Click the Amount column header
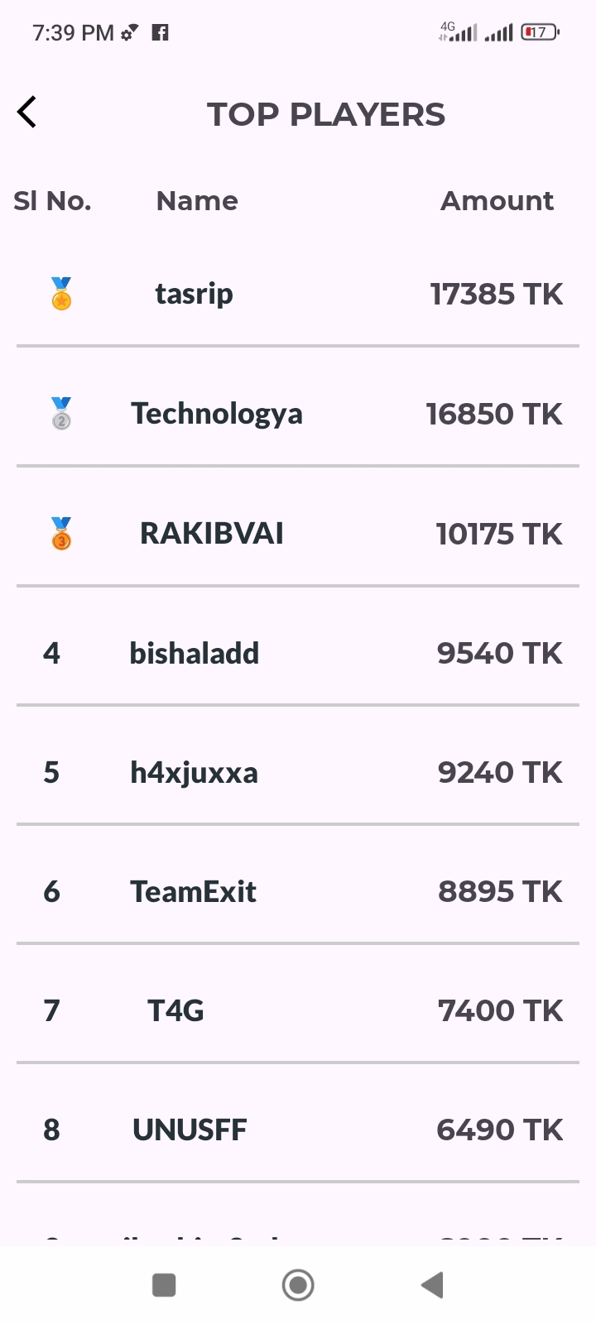 (497, 201)
